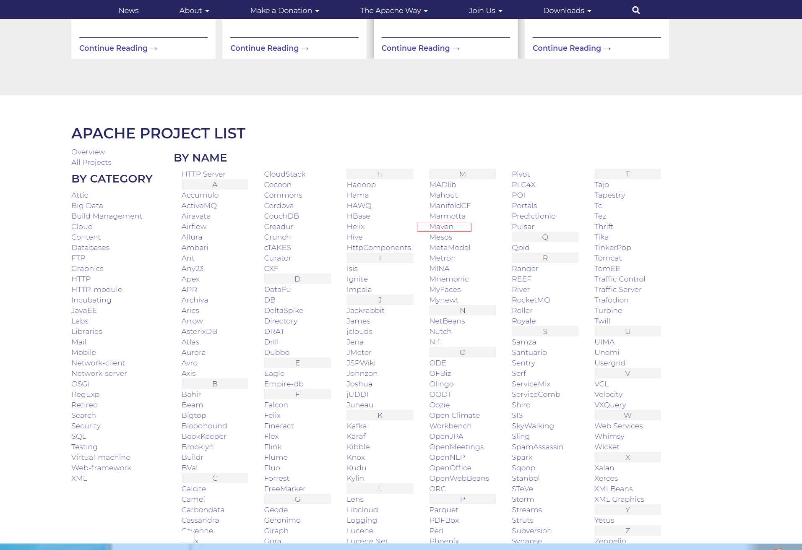Image resolution: width=802 pixels, height=550 pixels.
Task: Open the Subversion project link
Action: [532, 531]
